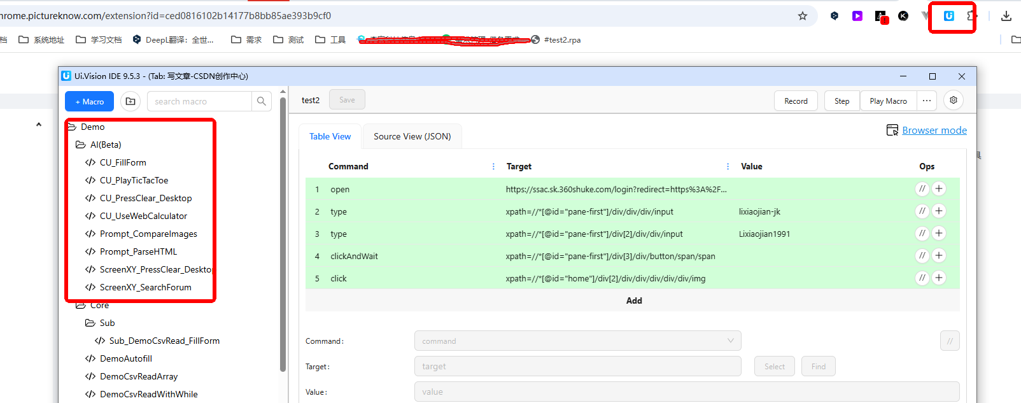Open the #test2.rpa bookmark
This screenshot has width=1021, height=403.
pos(556,39)
